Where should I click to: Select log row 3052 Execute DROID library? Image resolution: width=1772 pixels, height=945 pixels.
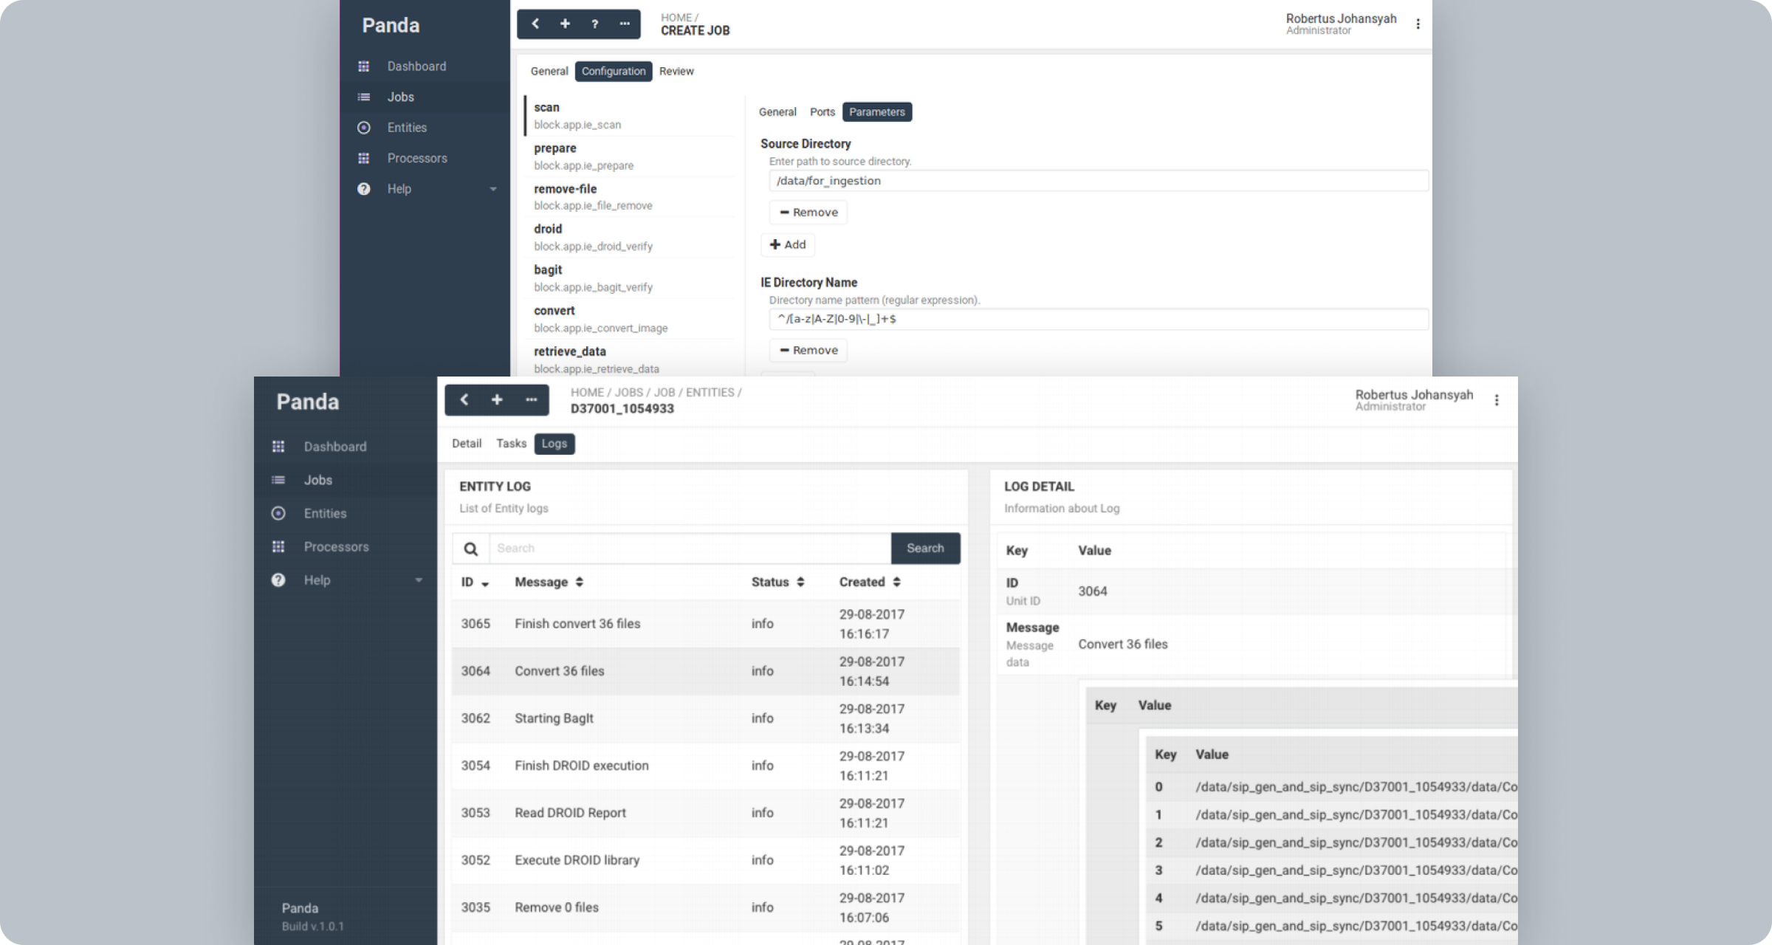(706, 860)
